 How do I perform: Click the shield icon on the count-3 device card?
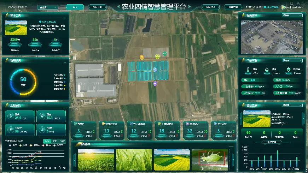click(x=75, y=124)
